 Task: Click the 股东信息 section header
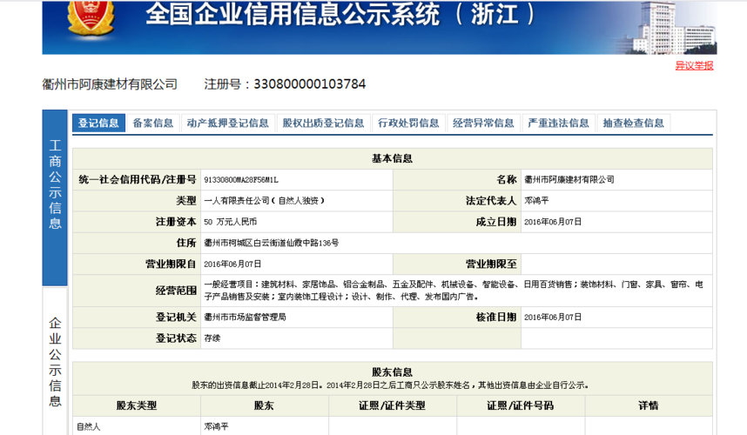pyautogui.click(x=392, y=372)
